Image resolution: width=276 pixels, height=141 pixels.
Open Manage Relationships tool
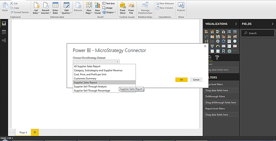(x=145, y=8)
